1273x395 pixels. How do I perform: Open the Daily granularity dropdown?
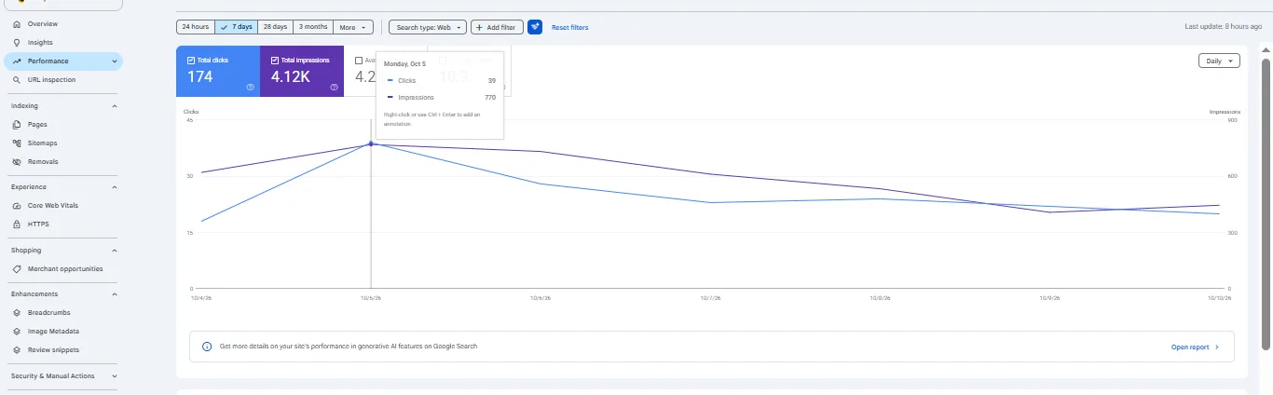point(1219,61)
